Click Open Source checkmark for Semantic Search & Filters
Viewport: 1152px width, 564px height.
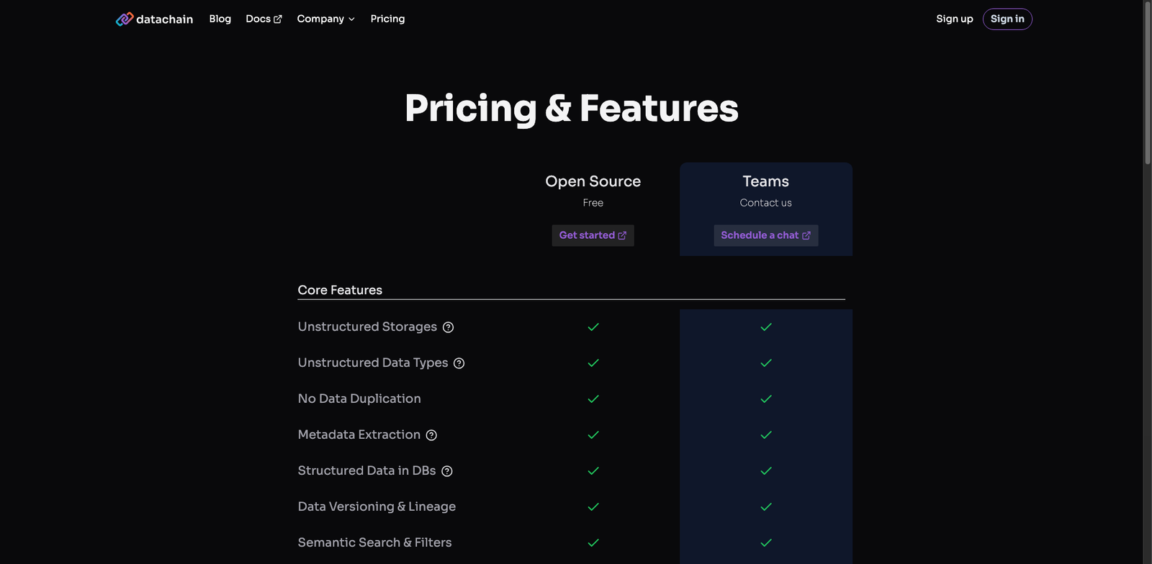pyautogui.click(x=593, y=542)
